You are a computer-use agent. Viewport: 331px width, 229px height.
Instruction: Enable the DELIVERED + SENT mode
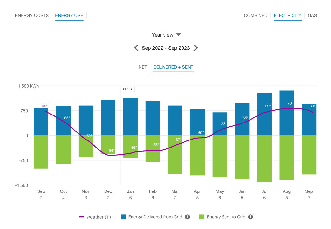pyautogui.click(x=173, y=67)
